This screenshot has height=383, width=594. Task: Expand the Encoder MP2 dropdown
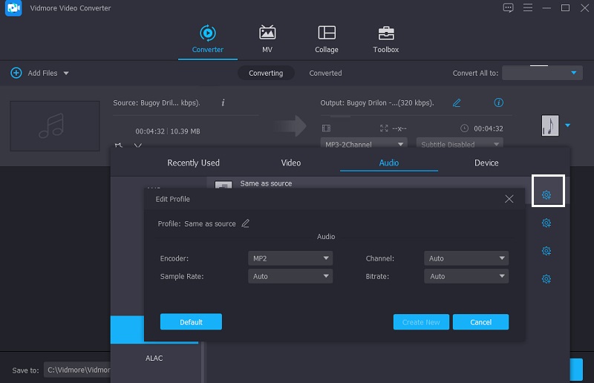pos(290,258)
